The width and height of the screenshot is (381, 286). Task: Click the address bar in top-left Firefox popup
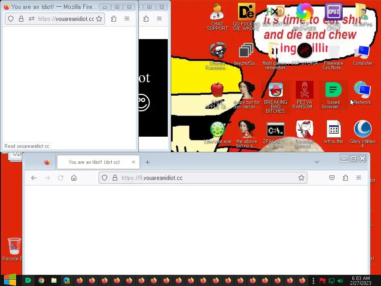(x=55, y=19)
